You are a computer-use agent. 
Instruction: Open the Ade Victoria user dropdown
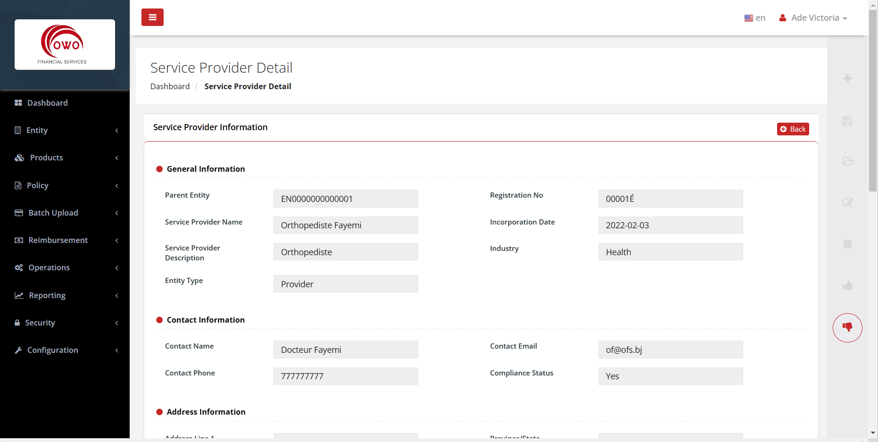814,18
